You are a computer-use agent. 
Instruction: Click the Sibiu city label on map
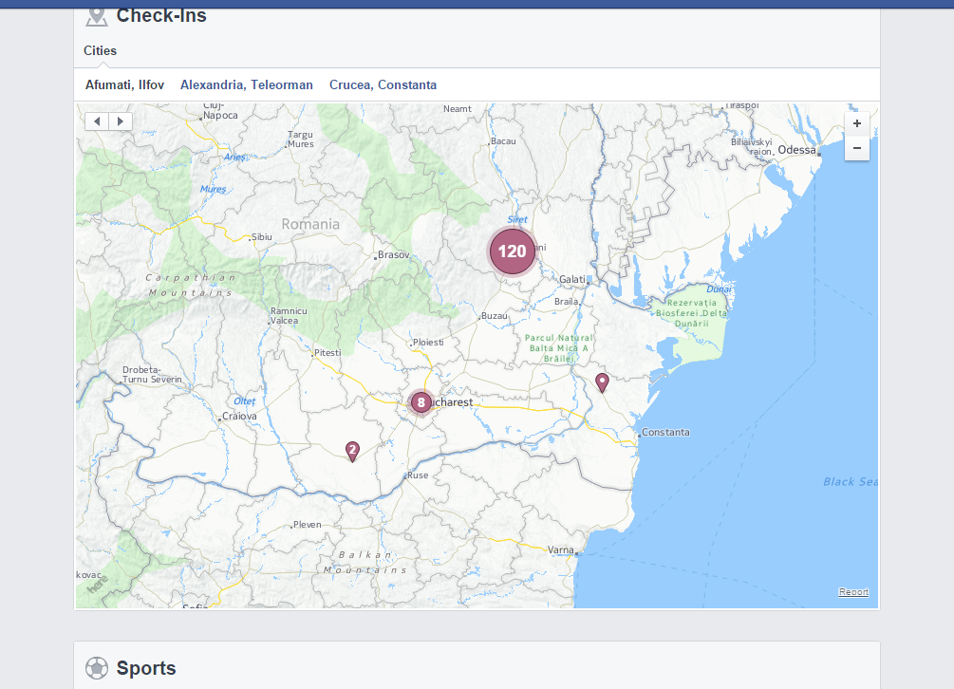(262, 237)
